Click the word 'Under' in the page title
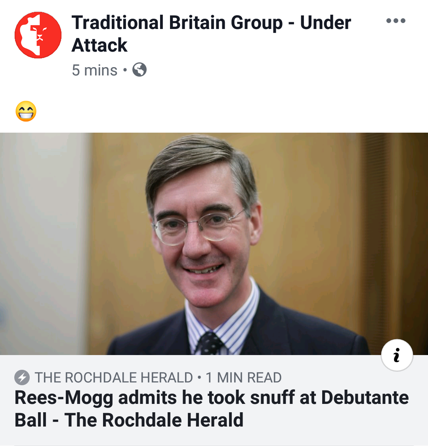 coord(325,23)
